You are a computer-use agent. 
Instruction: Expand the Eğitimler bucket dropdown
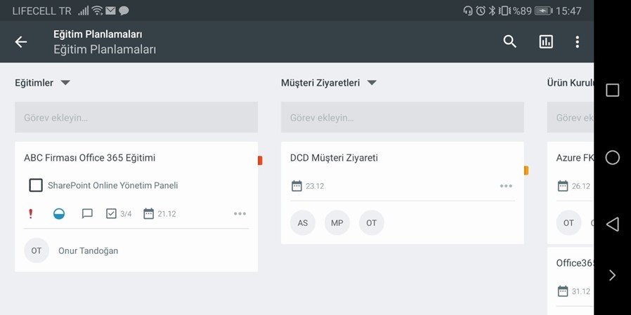coord(65,83)
